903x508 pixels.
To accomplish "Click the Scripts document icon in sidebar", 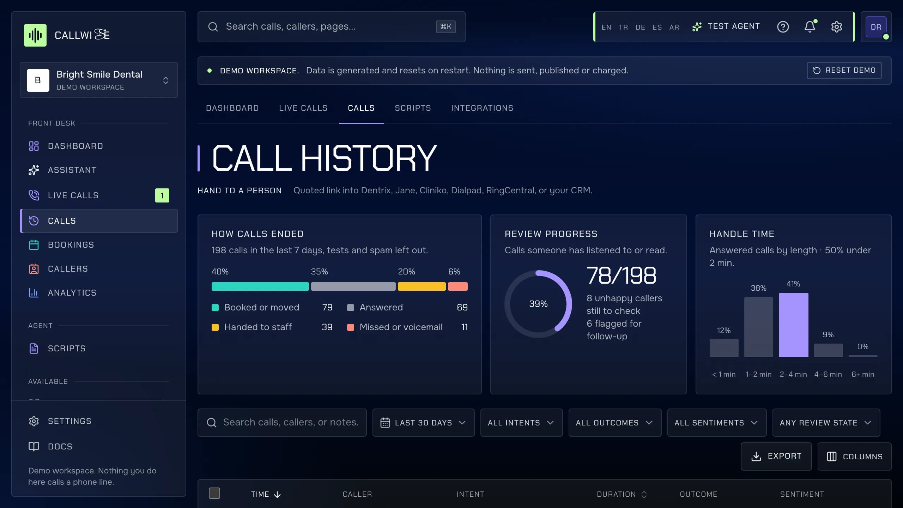I will 34,349.
